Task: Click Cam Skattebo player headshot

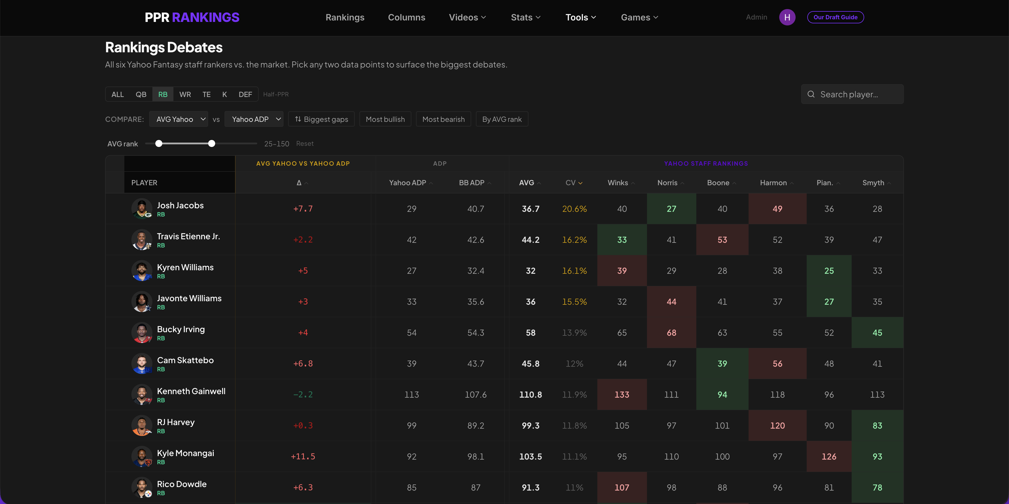Action: pyautogui.click(x=142, y=363)
